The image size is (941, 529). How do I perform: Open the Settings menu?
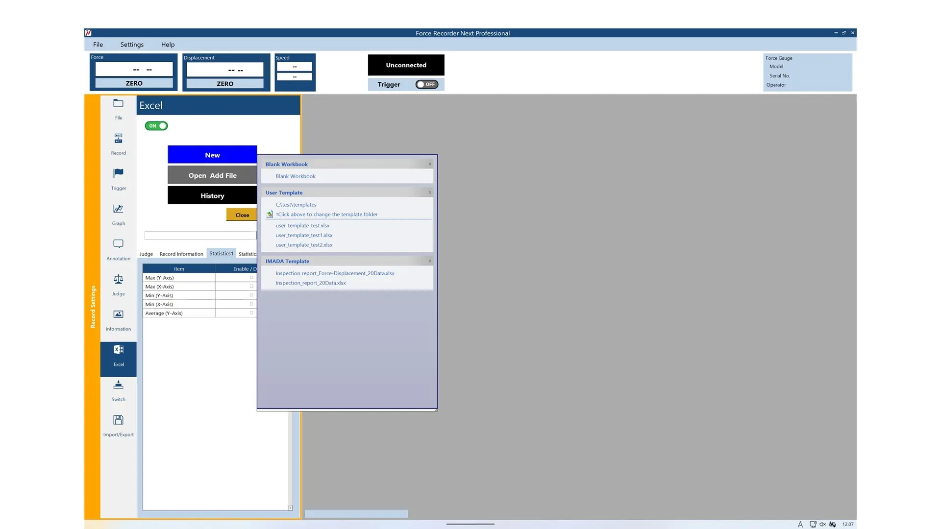click(132, 45)
